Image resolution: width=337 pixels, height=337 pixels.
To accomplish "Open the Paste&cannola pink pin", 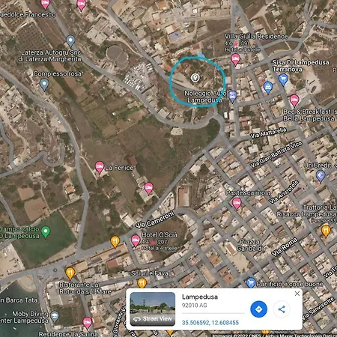I will pyautogui.click(x=237, y=203).
